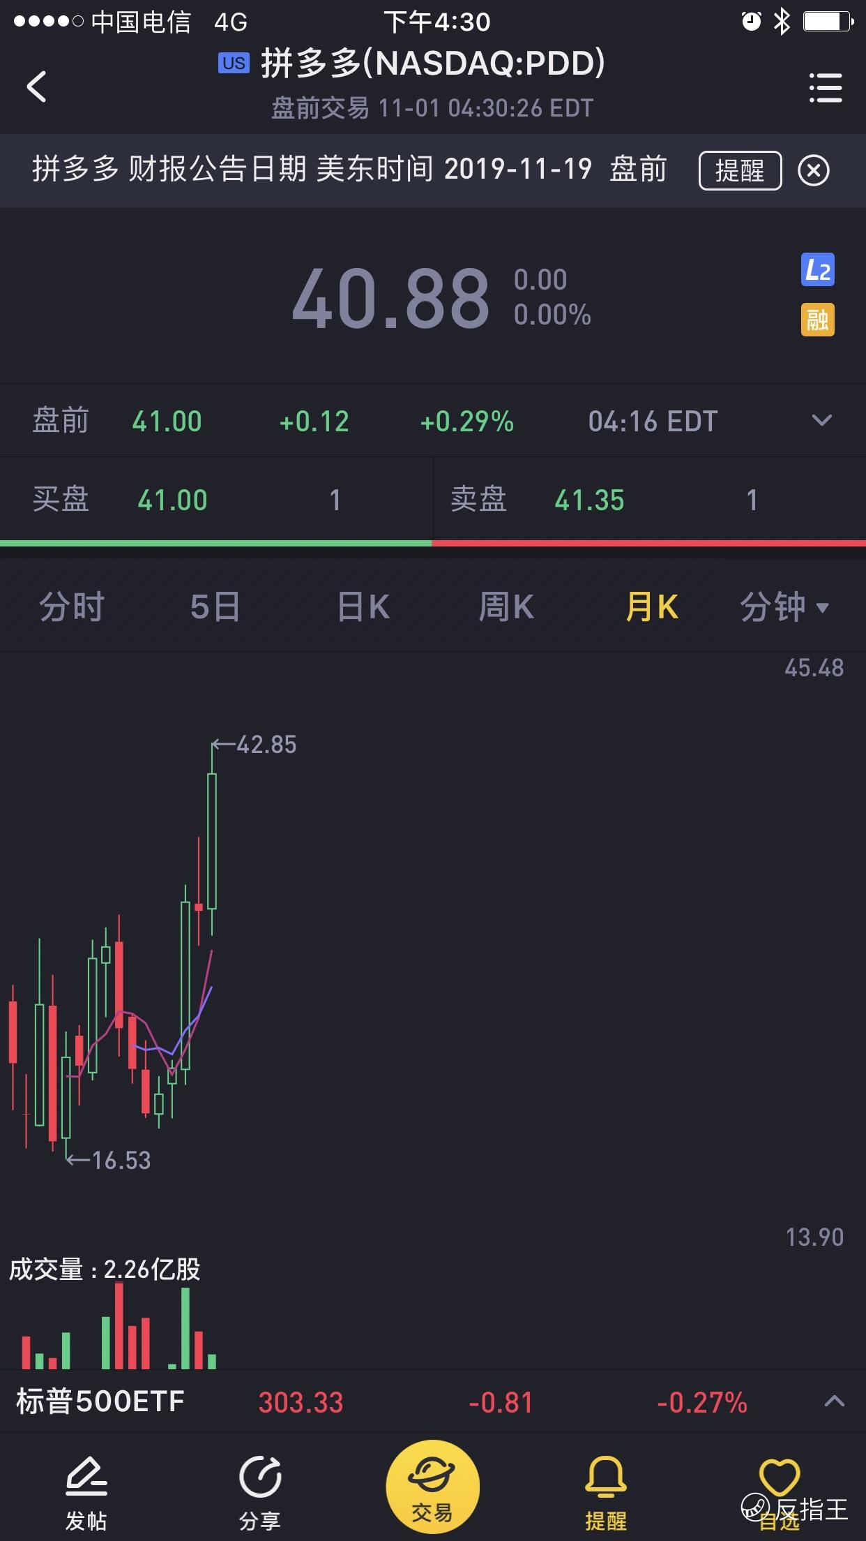The width and height of the screenshot is (866, 1541).
Task: Tap the blue L2 quote badge
Action: pos(817,270)
